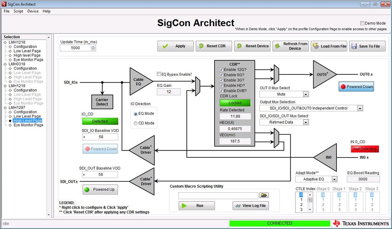Screen dimensions: 392x229
Task: Select LMH1218 Low Level Page
Action: click(x=27, y=51)
